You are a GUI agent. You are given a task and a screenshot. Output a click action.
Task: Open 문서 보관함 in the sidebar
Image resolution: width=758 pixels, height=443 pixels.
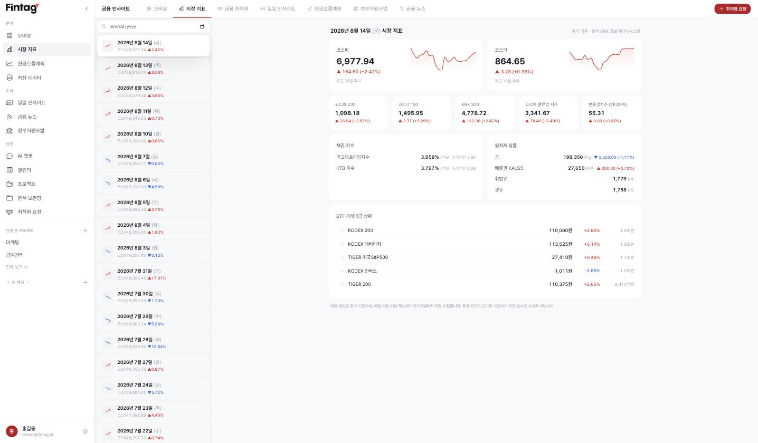47,198
